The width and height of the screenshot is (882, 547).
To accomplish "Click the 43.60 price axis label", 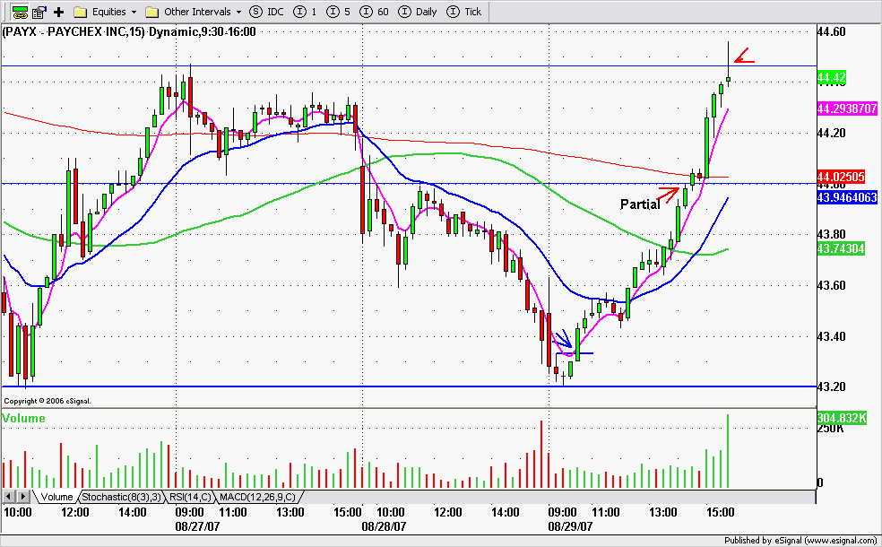I will 831,285.
